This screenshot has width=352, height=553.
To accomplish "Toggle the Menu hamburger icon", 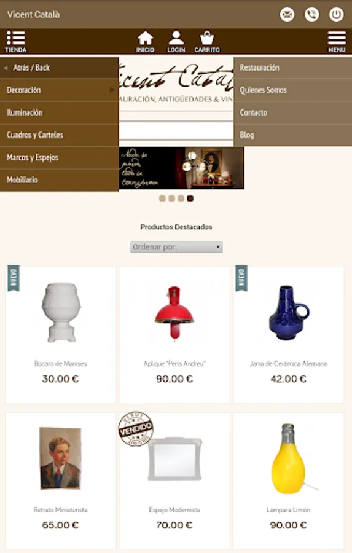I will coord(337,42).
